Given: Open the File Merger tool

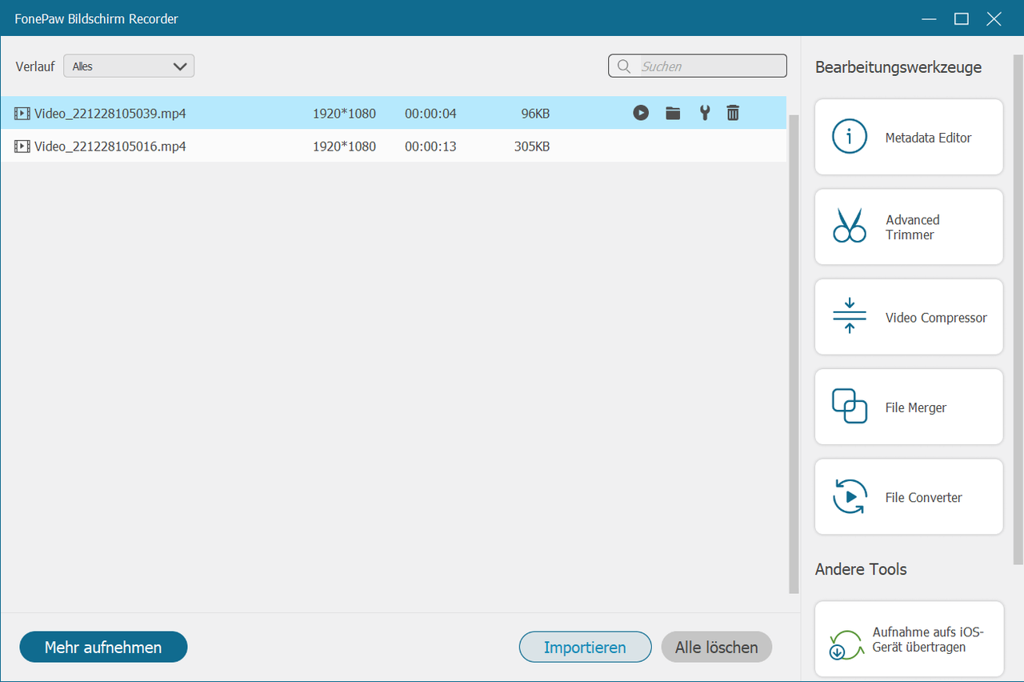Looking at the screenshot, I should (x=909, y=407).
